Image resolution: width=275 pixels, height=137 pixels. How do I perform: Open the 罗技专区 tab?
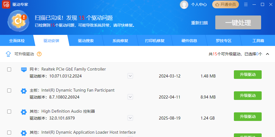click(224, 41)
